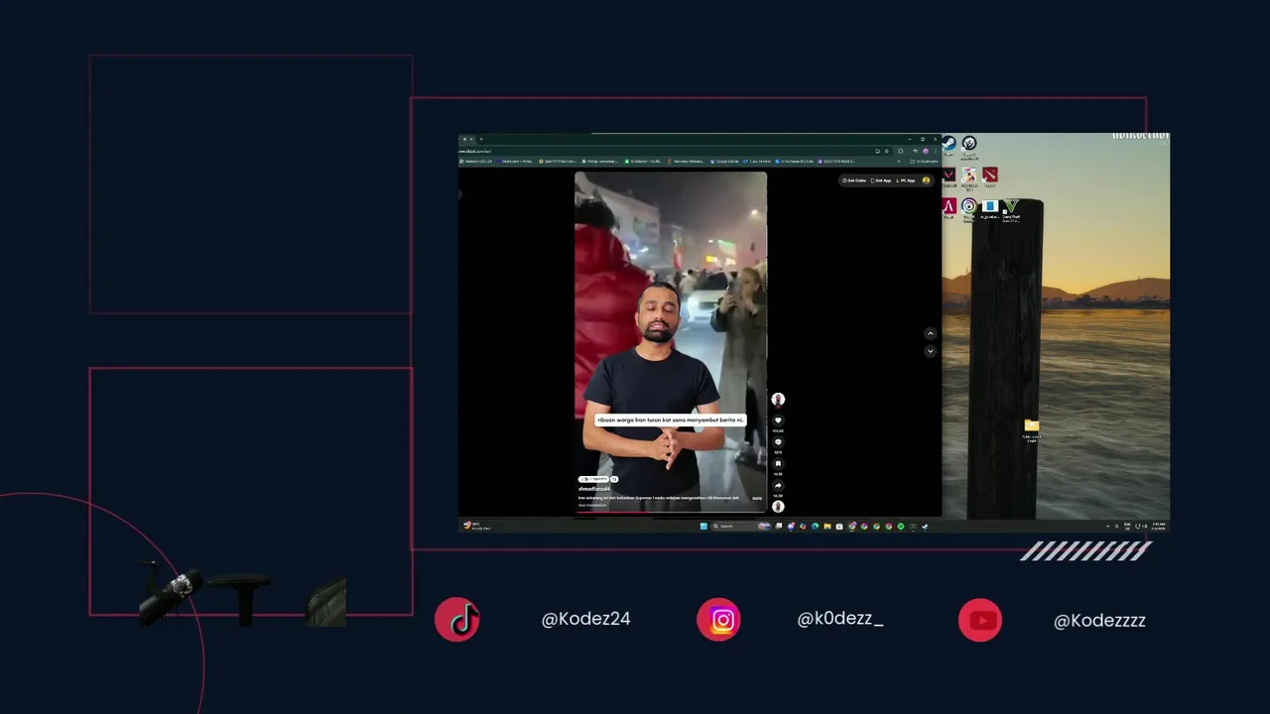Click the video progress bar
The width and height of the screenshot is (1270, 714).
pos(671,512)
